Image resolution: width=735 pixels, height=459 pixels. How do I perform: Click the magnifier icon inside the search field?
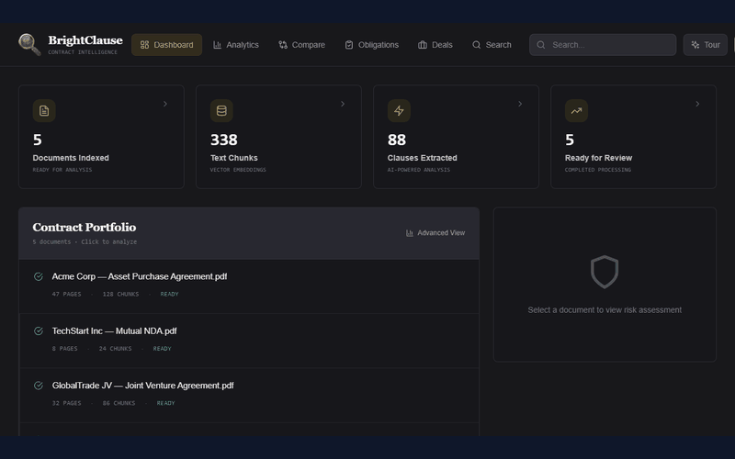(541, 45)
